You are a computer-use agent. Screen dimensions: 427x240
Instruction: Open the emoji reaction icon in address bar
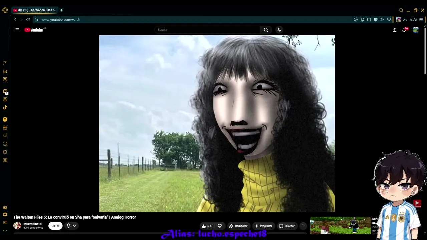(356, 20)
